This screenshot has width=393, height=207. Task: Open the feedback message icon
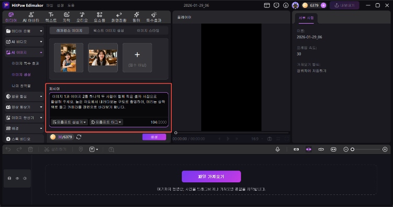point(276,5)
